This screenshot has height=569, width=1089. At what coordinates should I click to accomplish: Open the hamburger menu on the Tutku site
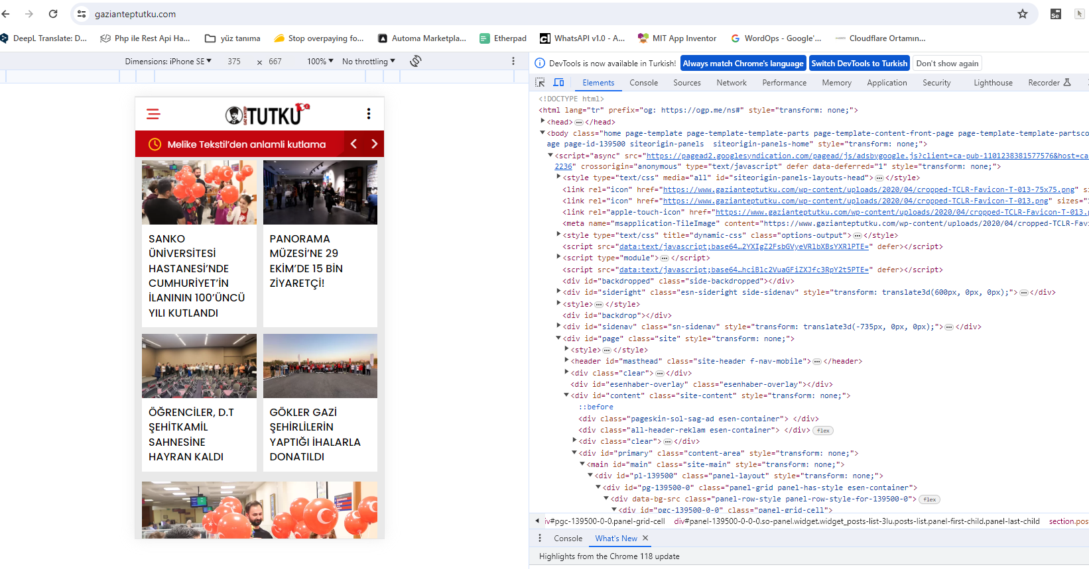[153, 114]
